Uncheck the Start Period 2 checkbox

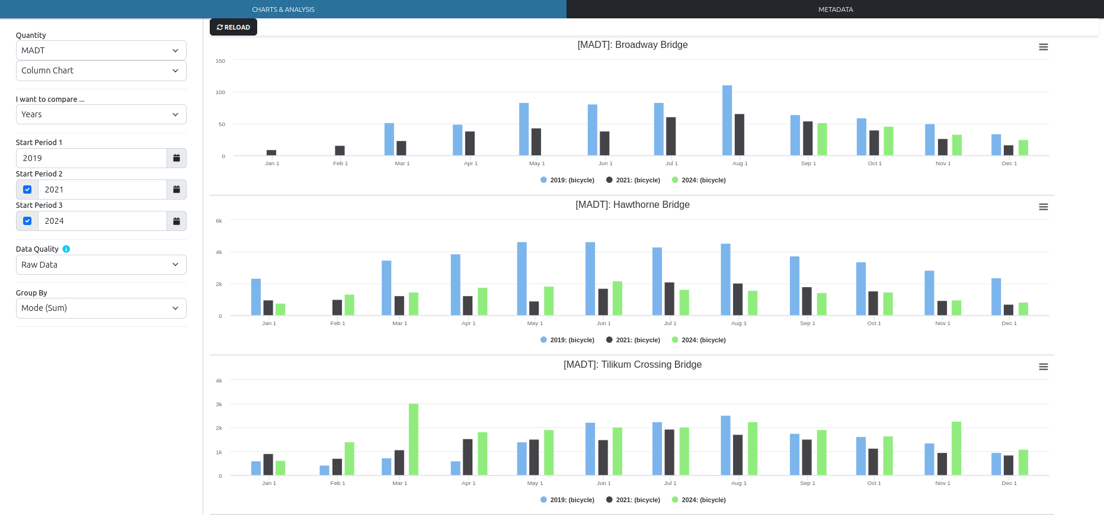pos(27,189)
